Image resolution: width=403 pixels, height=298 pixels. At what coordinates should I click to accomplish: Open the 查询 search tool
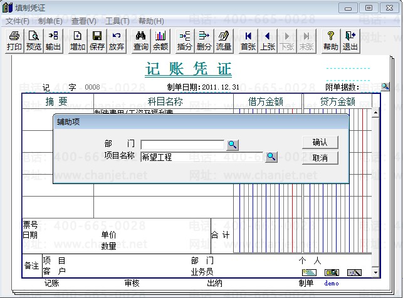[x=141, y=41]
